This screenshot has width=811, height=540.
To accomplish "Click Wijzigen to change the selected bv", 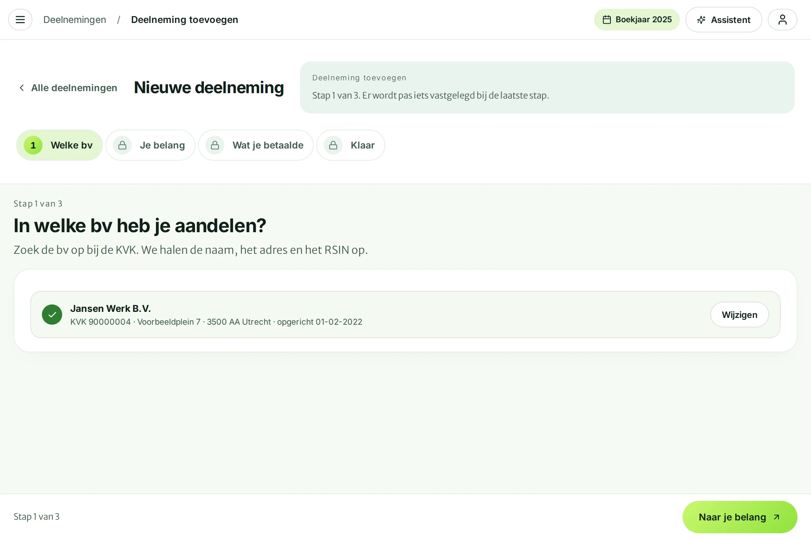I will [740, 315].
